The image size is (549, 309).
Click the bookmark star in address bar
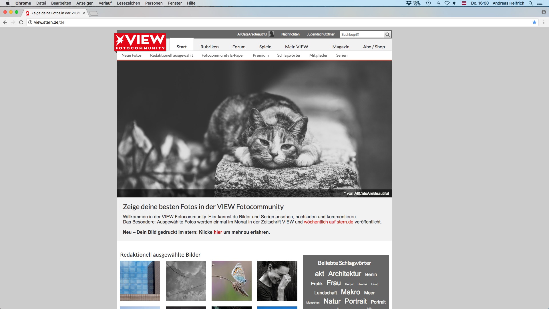click(534, 22)
